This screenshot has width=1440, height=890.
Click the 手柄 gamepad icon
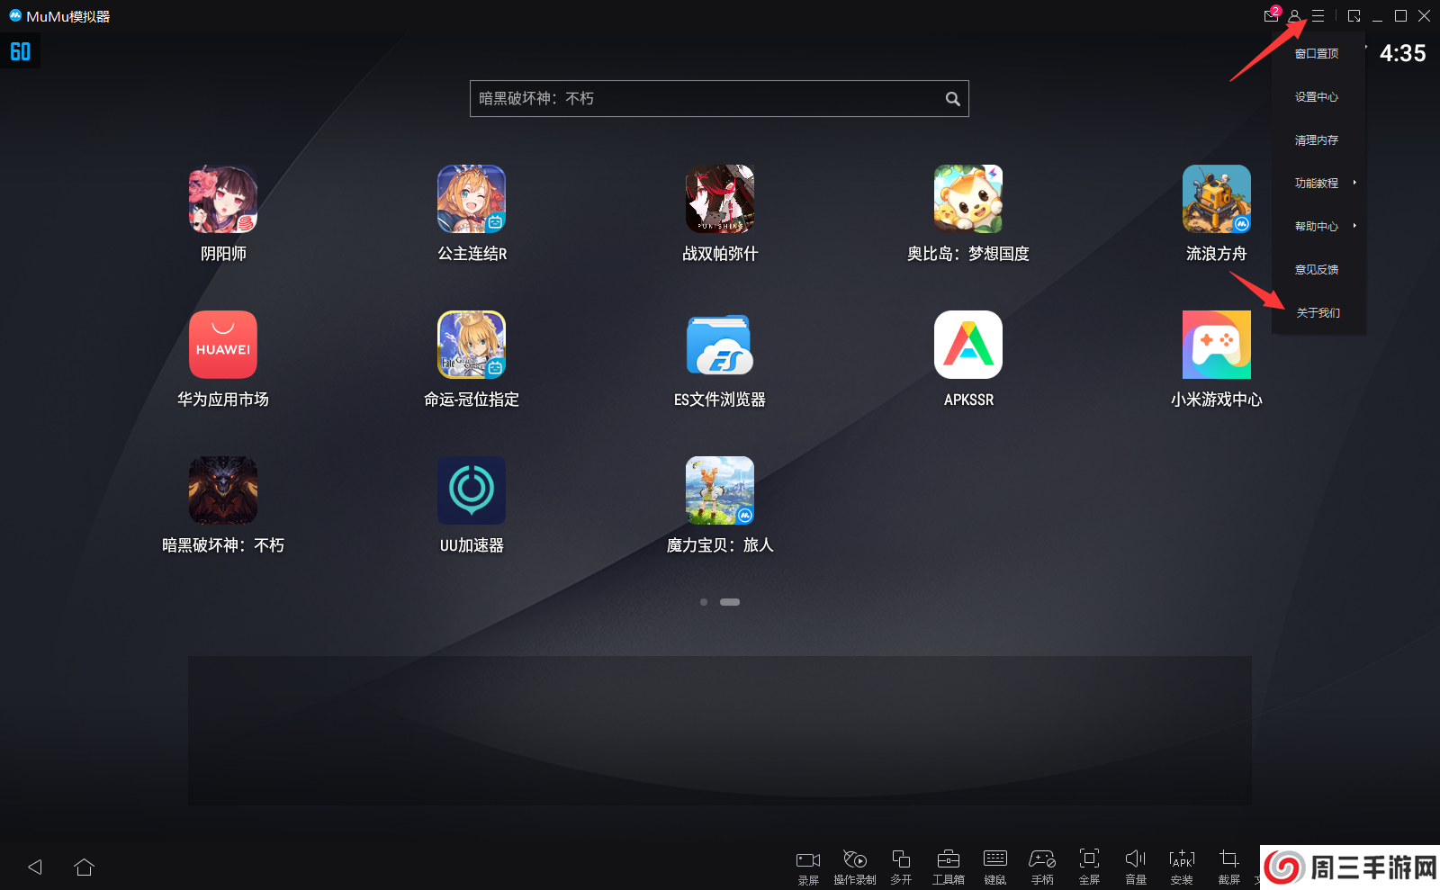tap(1042, 867)
